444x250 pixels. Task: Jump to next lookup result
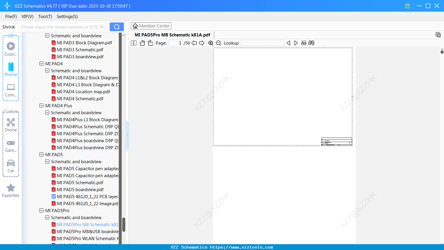pos(296,43)
